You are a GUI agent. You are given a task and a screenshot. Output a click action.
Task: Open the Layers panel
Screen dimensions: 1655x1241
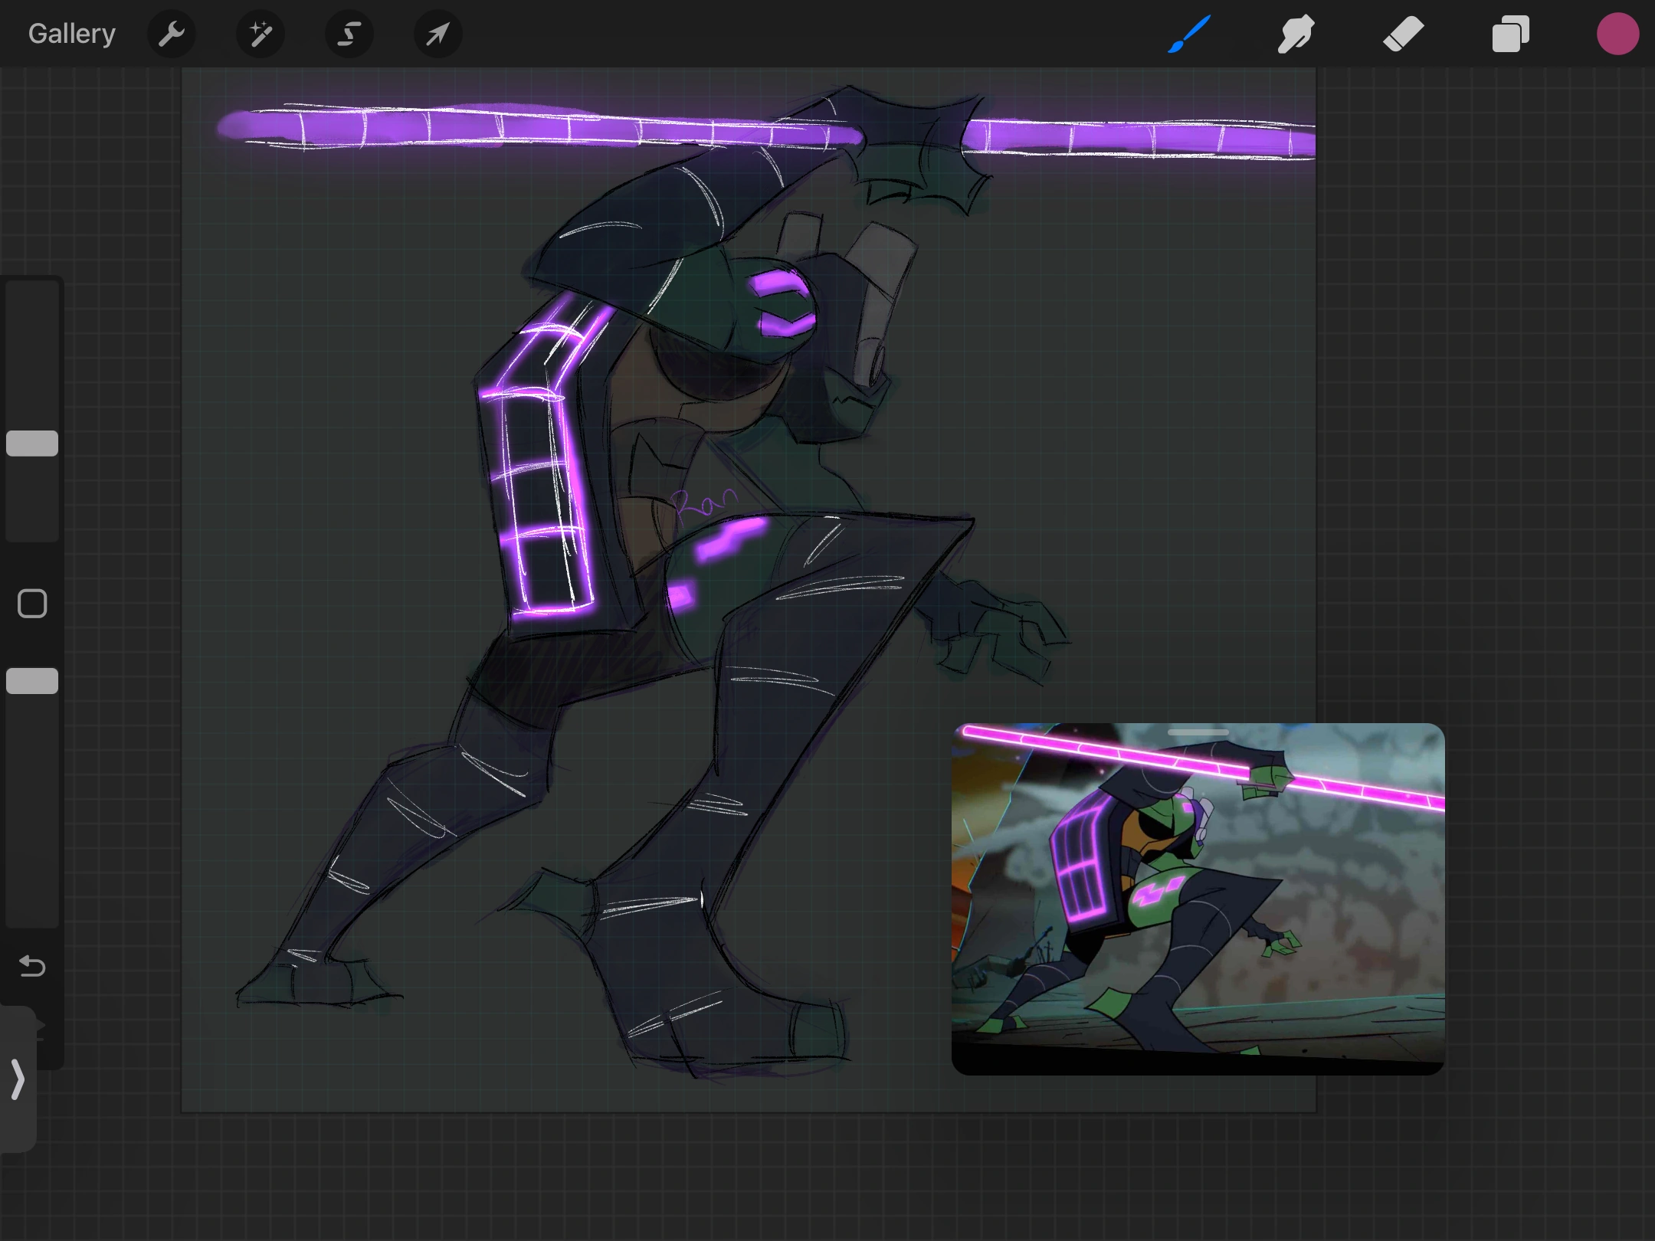pos(1510,34)
